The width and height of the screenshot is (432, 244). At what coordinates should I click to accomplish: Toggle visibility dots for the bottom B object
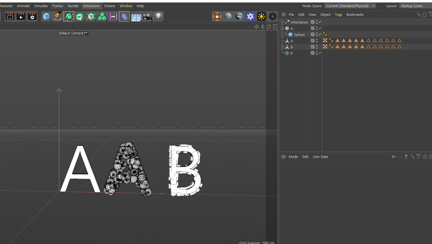click(317, 53)
